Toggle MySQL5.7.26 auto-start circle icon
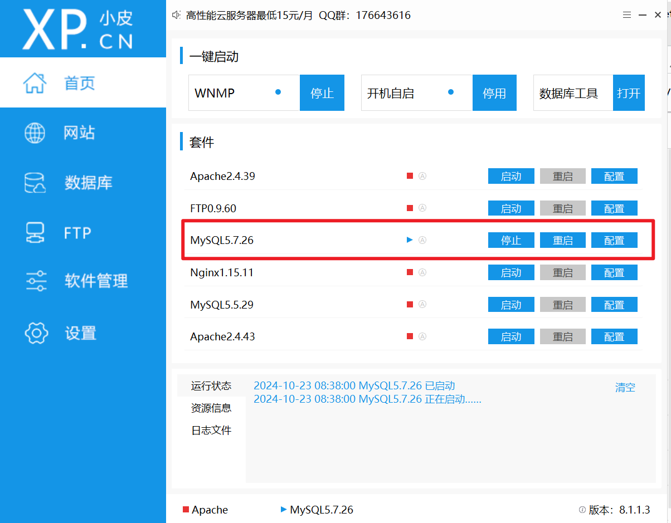 pos(422,240)
